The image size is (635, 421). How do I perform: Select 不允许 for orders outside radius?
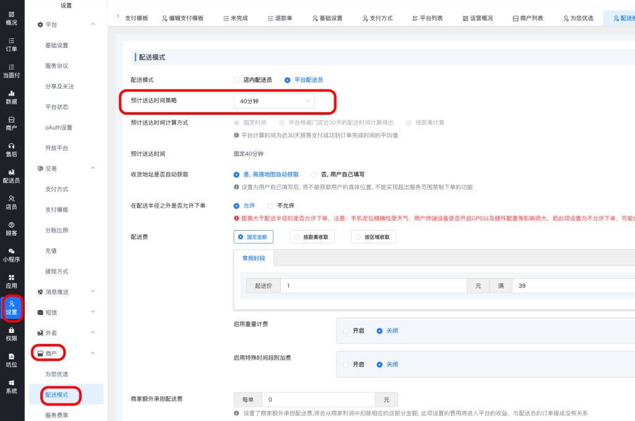[270, 206]
